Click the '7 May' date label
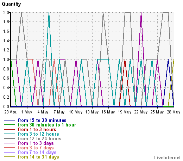The width and height of the screenshot is (183, 161). pyautogui.click(x=59, y=112)
